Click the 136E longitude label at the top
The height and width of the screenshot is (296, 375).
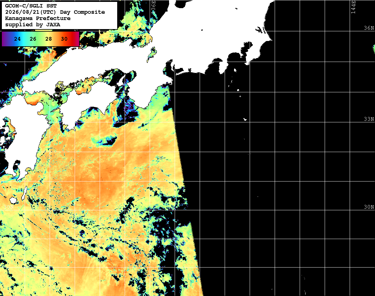(153, 6)
